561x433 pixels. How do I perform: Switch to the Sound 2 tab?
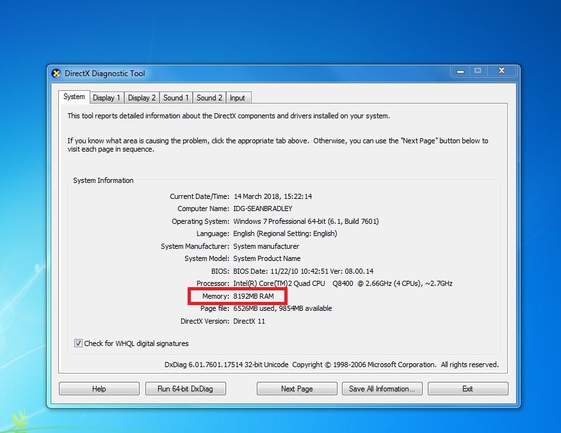click(x=209, y=98)
